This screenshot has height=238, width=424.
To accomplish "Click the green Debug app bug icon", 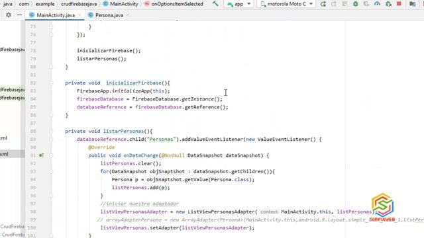I will coord(355,4).
